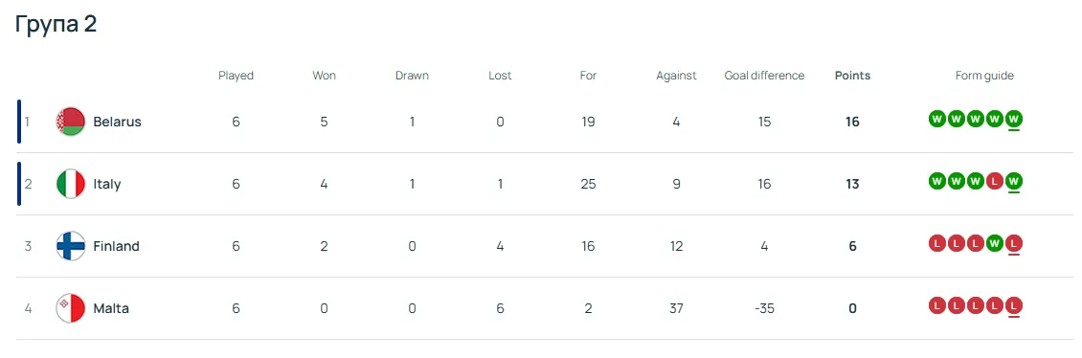Select Belarus's latest underlined W form badge

(x=1014, y=120)
